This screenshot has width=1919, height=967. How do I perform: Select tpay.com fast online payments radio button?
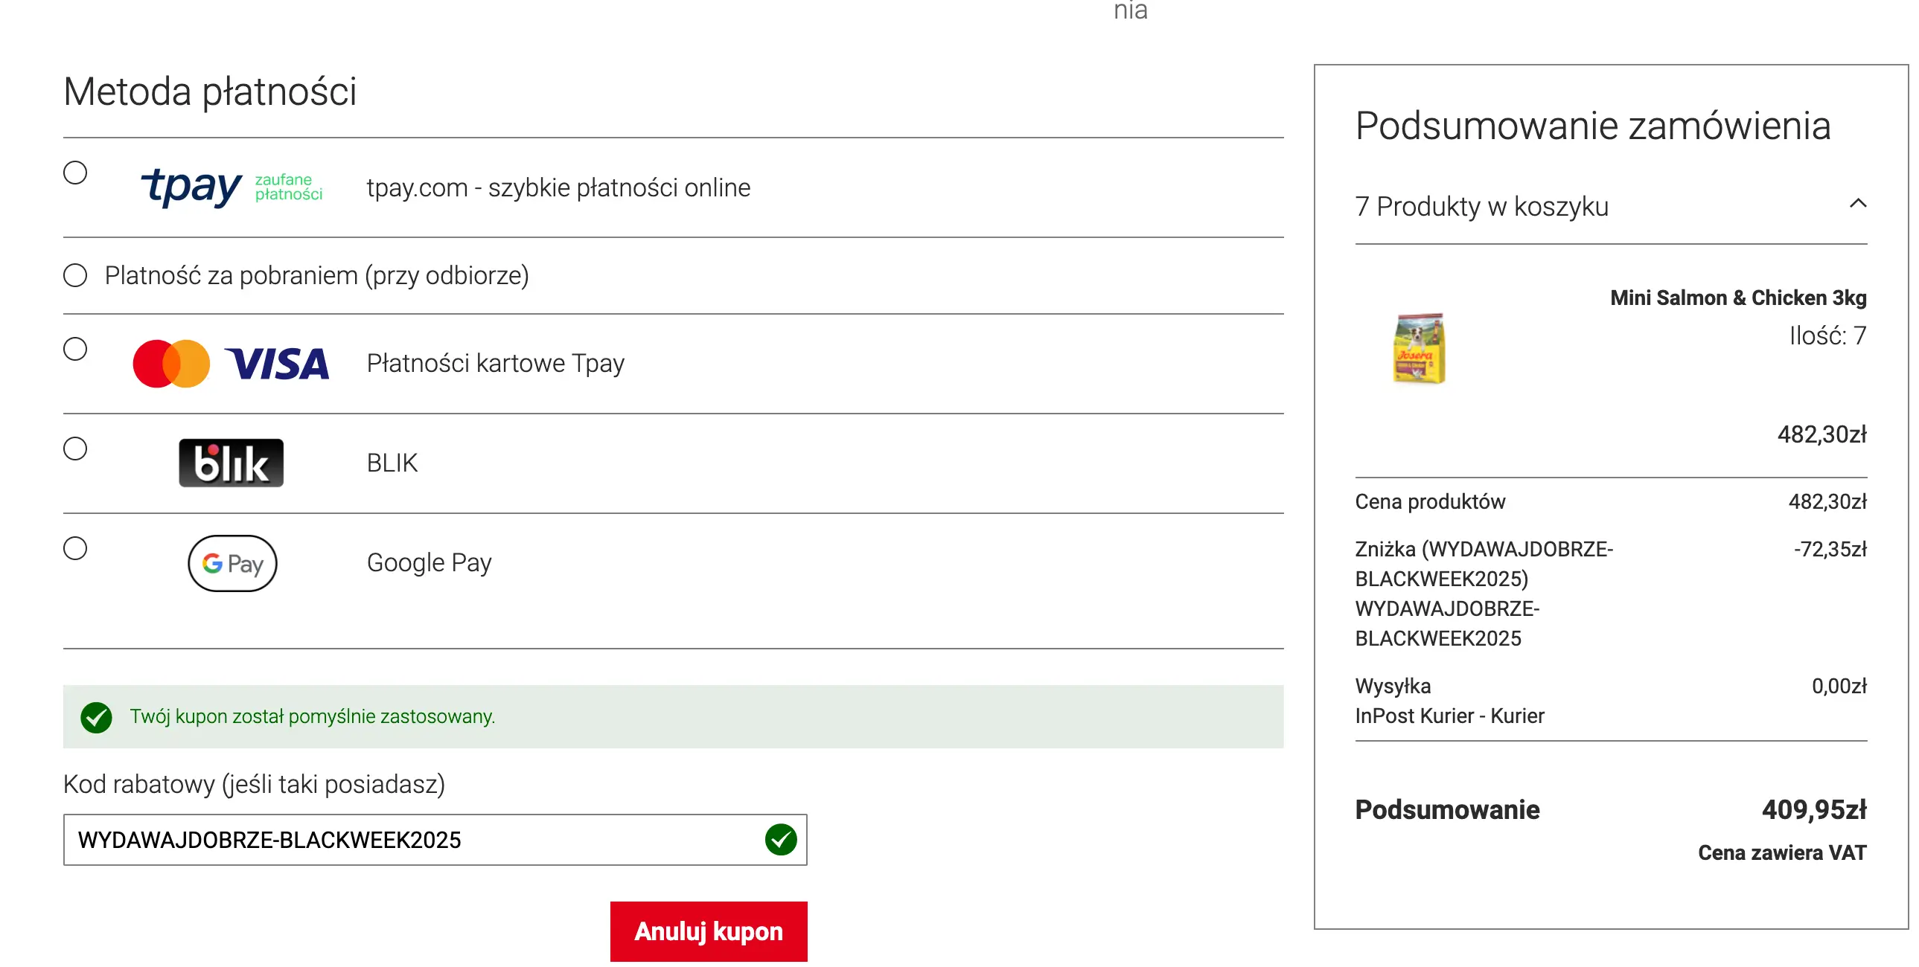[x=75, y=173]
